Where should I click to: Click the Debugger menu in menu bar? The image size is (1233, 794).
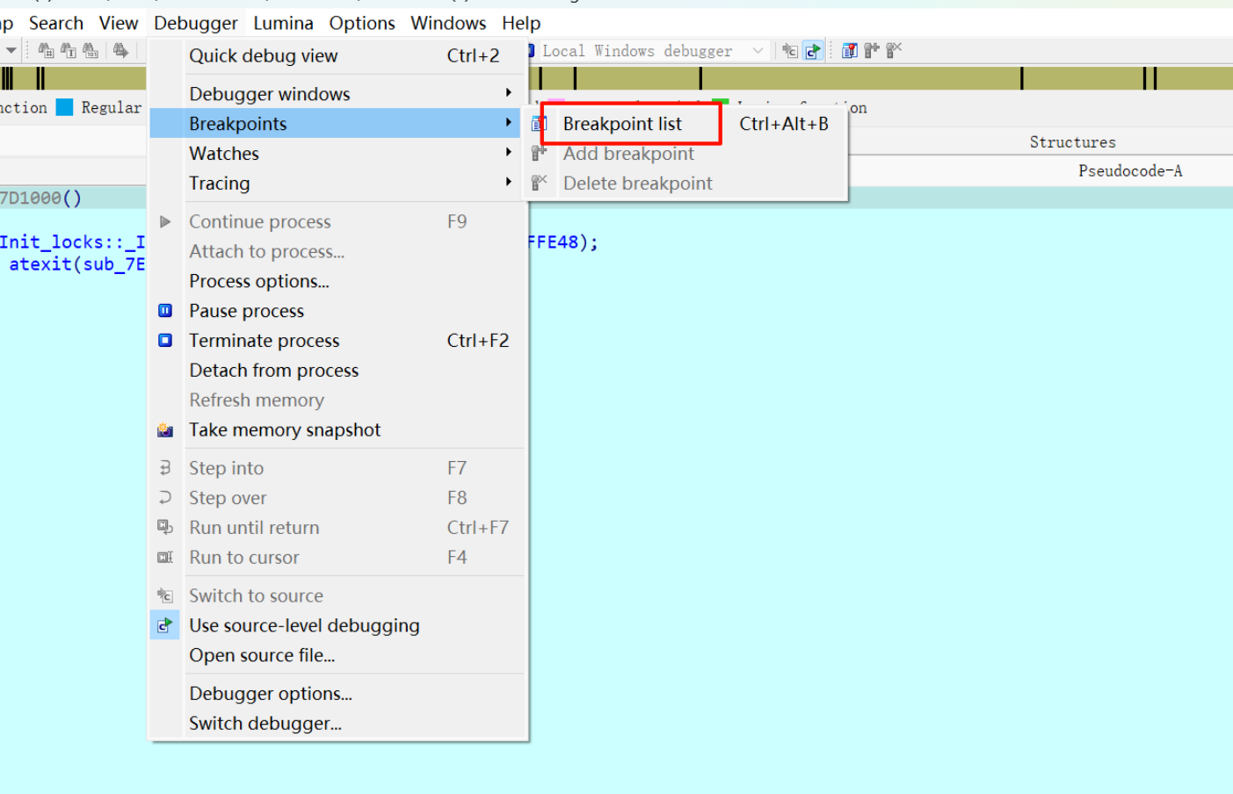[196, 23]
